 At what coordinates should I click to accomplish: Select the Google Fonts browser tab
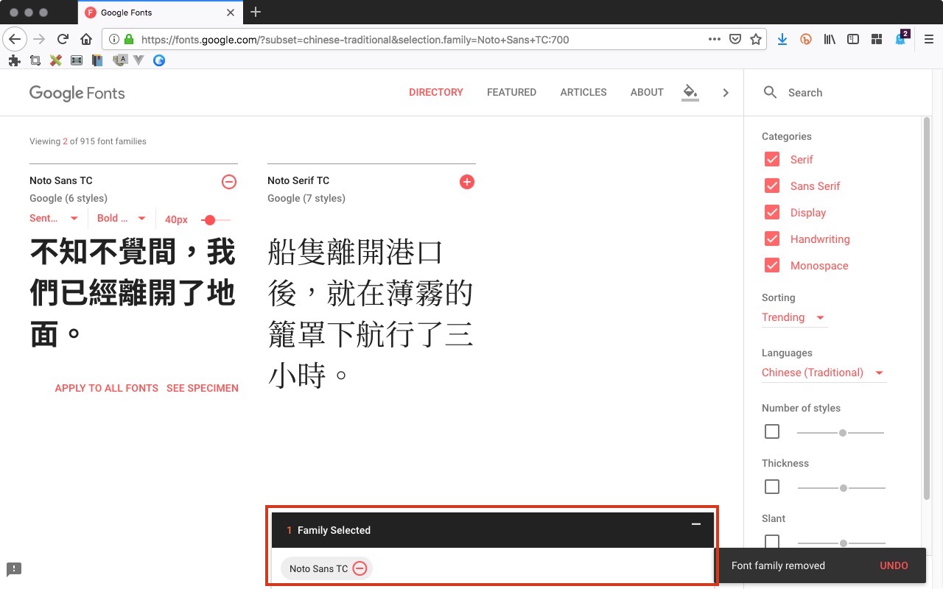tap(159, 13)
